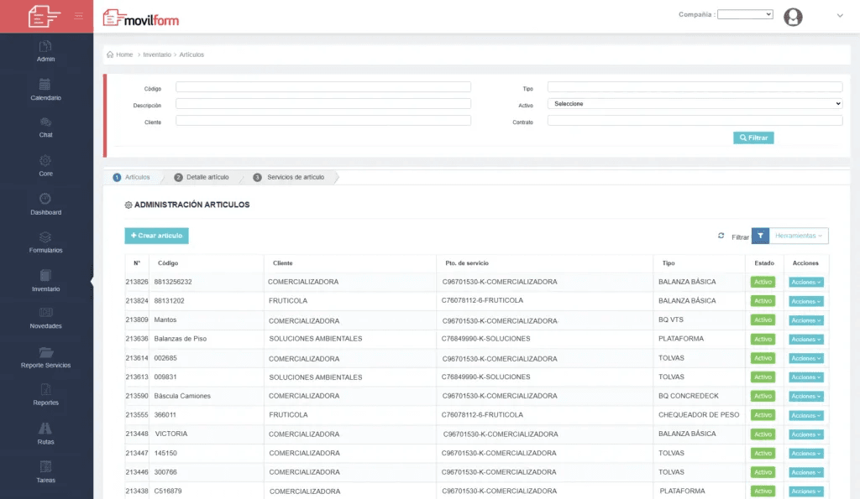The width and height of the screenshot is (860, 499).
Task: Open Acciones dropdown for row 213590
Action: tap(805, 396)
